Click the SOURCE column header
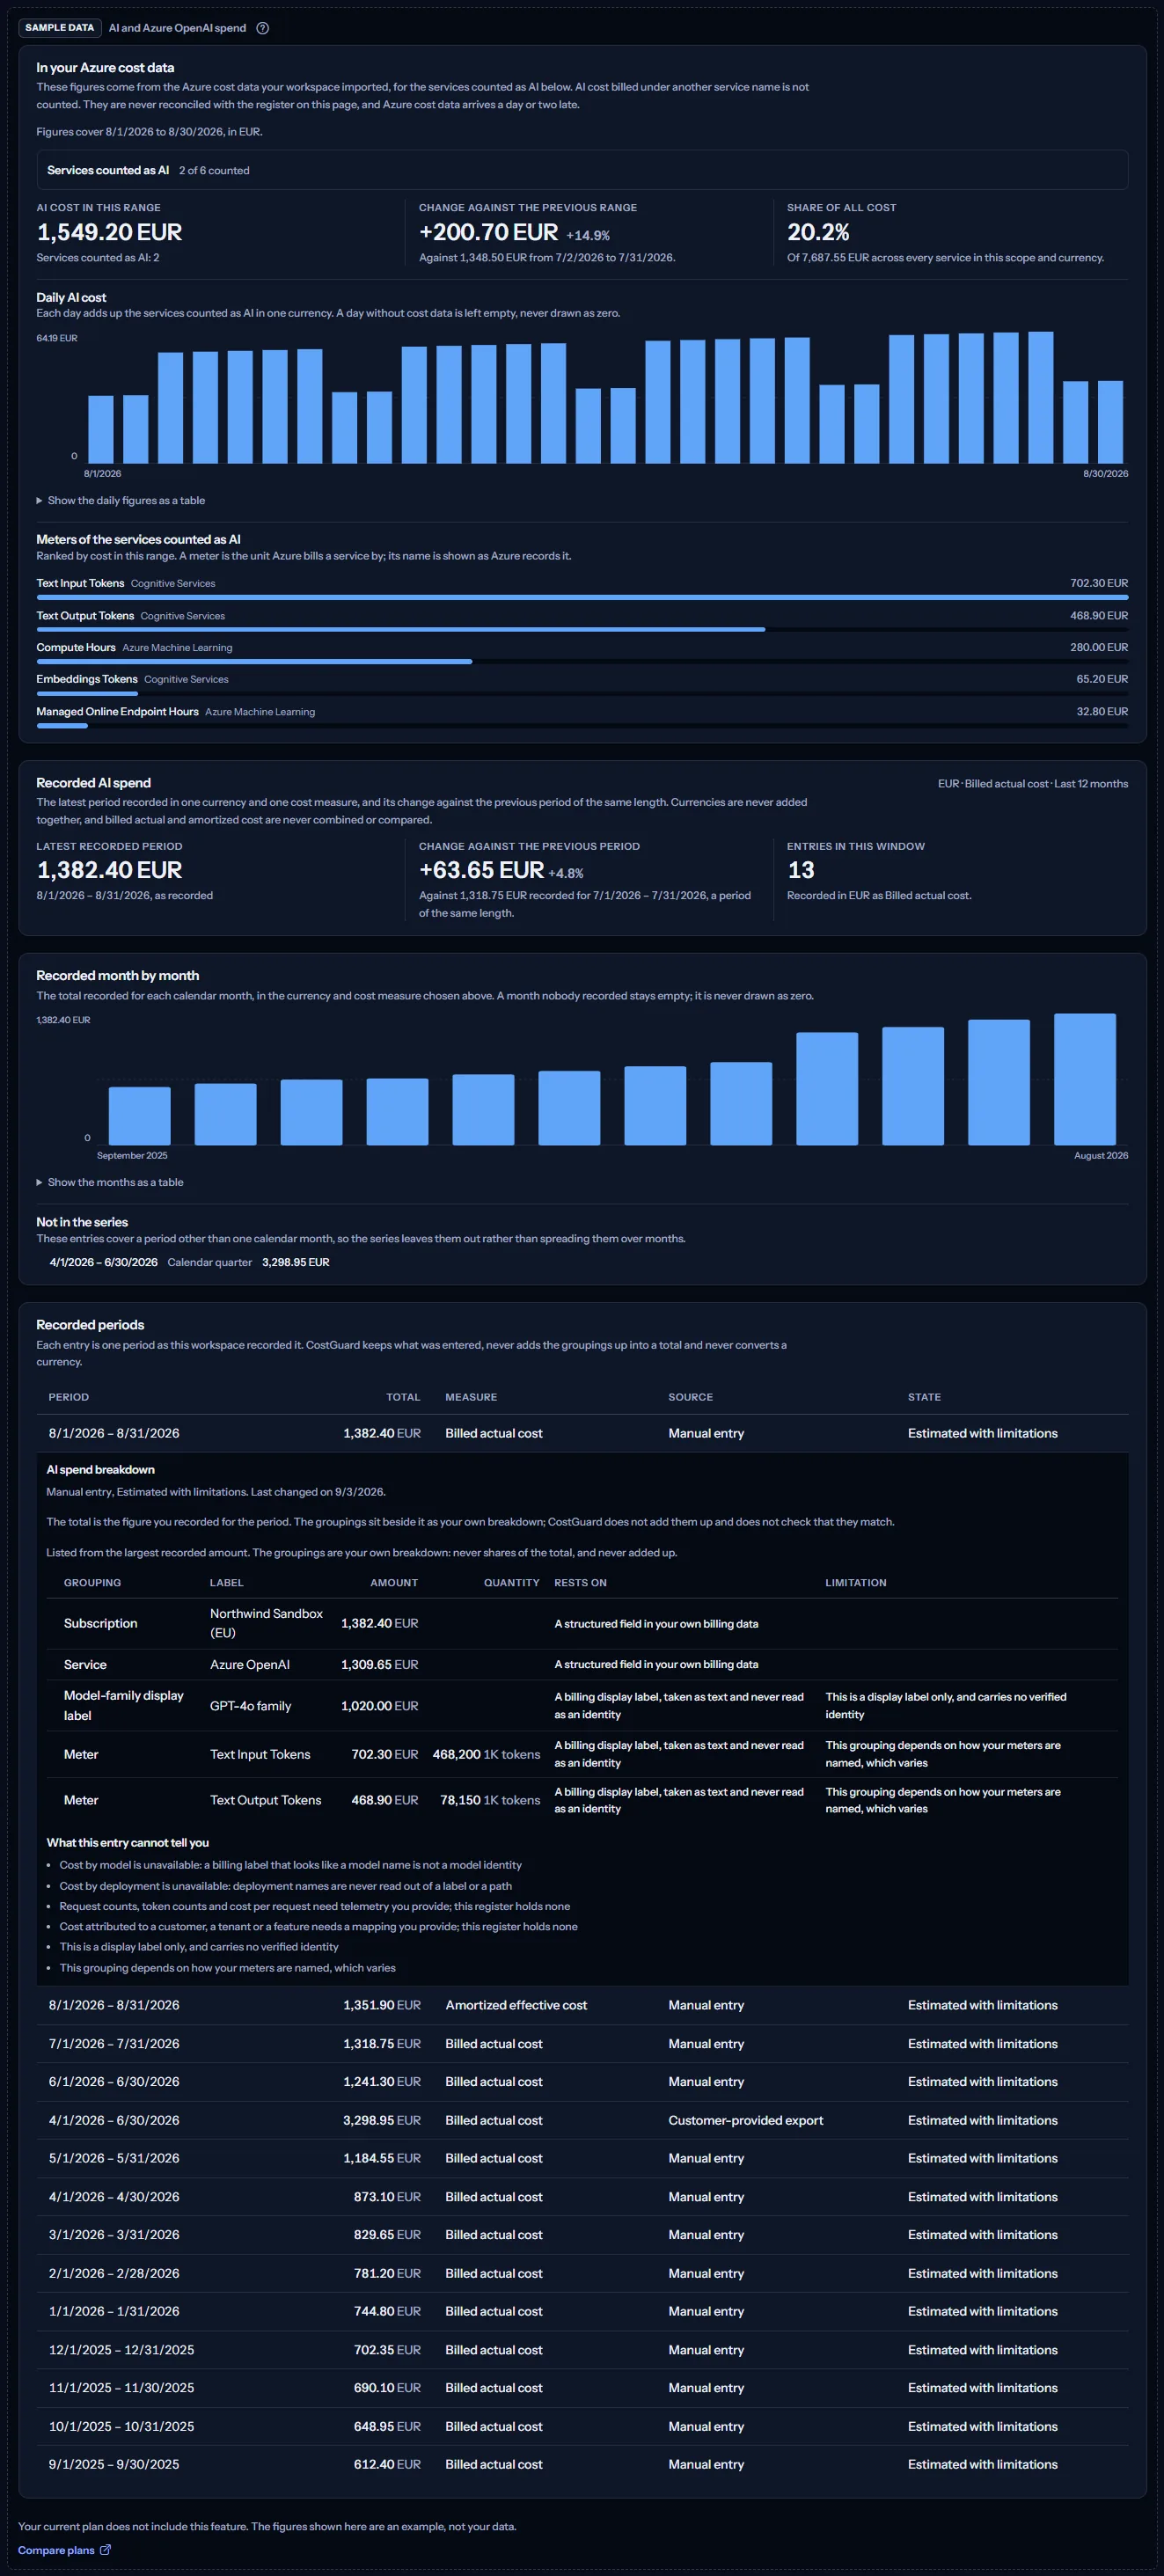This screenshot has width=1164, height=2576. [691, 1397]
